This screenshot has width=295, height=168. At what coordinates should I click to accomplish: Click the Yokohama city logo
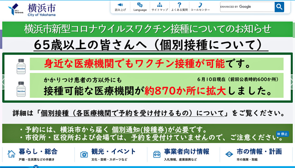pos(32,10)
